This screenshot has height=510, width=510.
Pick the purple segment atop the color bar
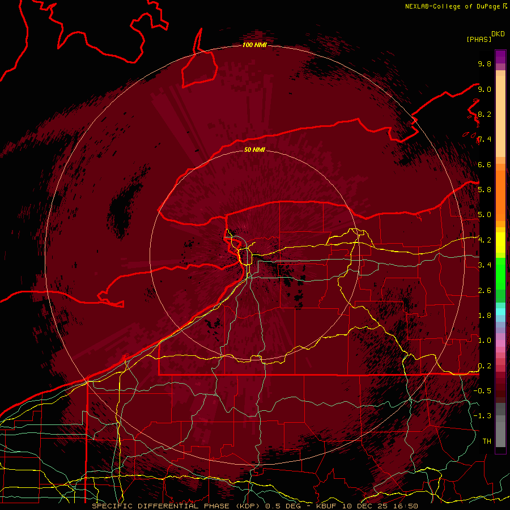coord(500,57)
